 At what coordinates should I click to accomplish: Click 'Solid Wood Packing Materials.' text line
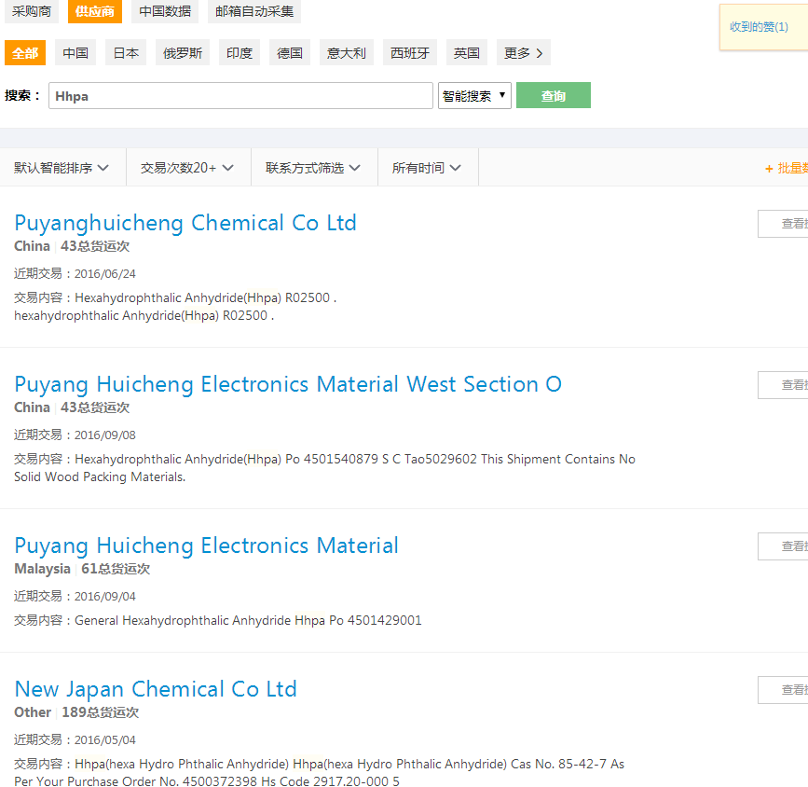click(x=100, y=477)
